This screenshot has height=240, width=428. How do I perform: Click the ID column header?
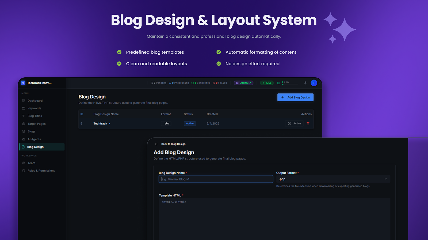(82, 114)
